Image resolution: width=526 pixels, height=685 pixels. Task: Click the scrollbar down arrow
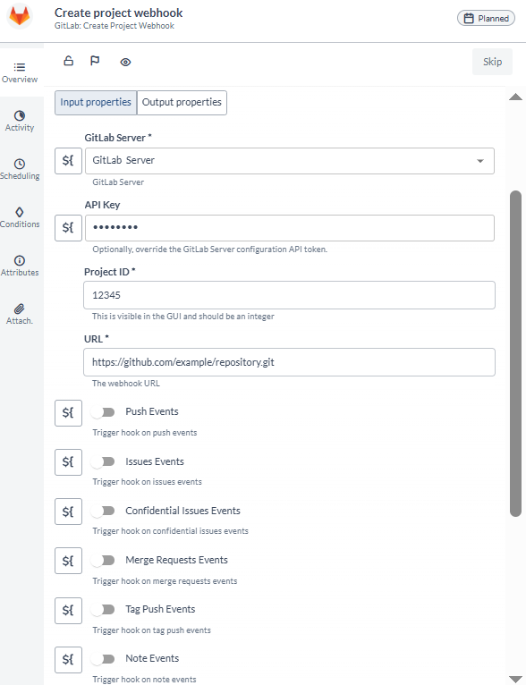click(515, 679)
